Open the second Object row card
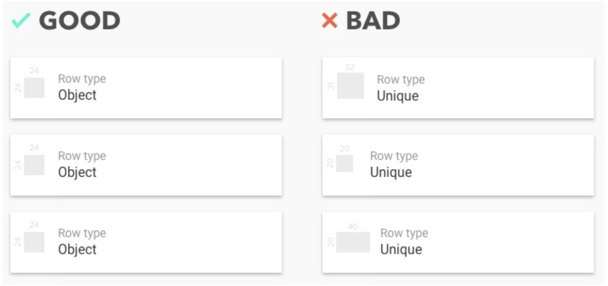Screen dimensions: 608x286 click(x=146, y=164)
